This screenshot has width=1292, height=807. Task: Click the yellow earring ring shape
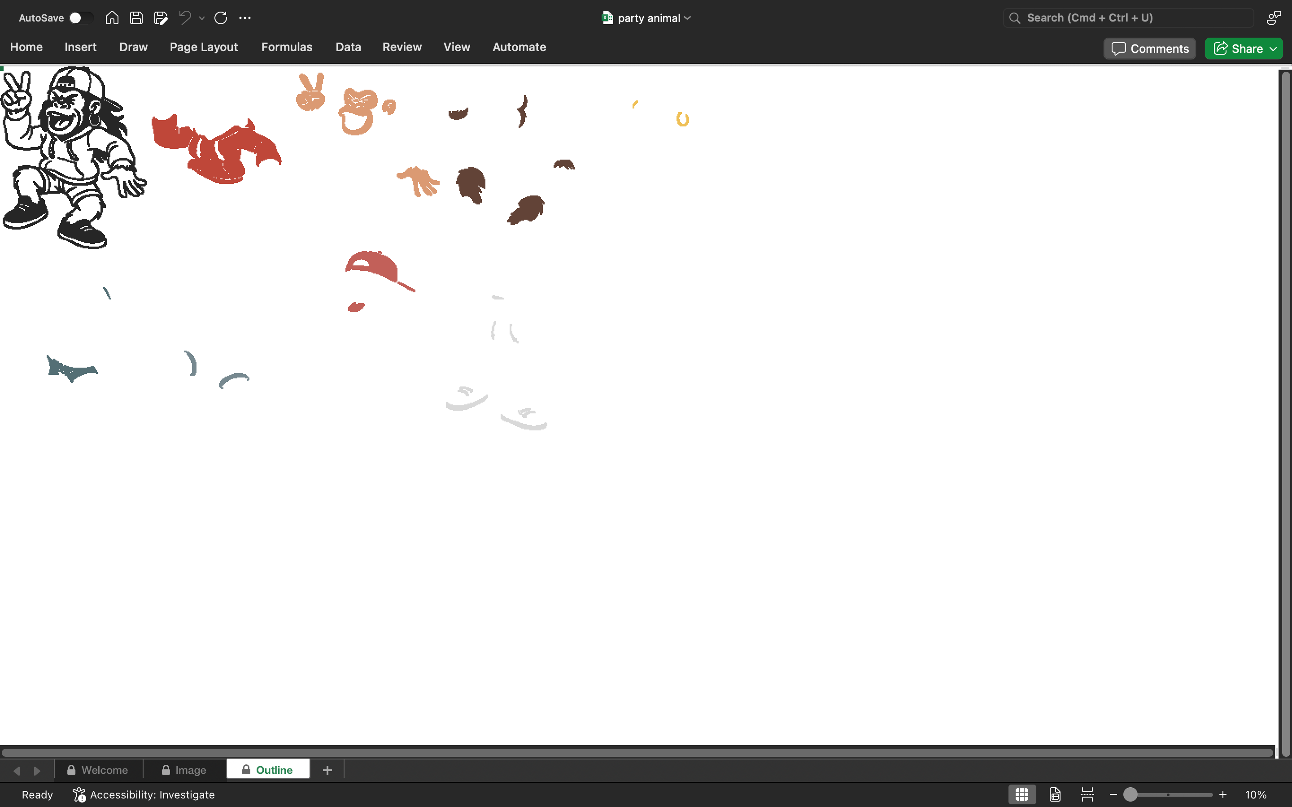pos(683,119)
